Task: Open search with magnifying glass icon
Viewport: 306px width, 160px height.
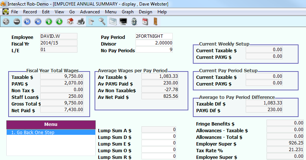Action: tap(102, 21)
